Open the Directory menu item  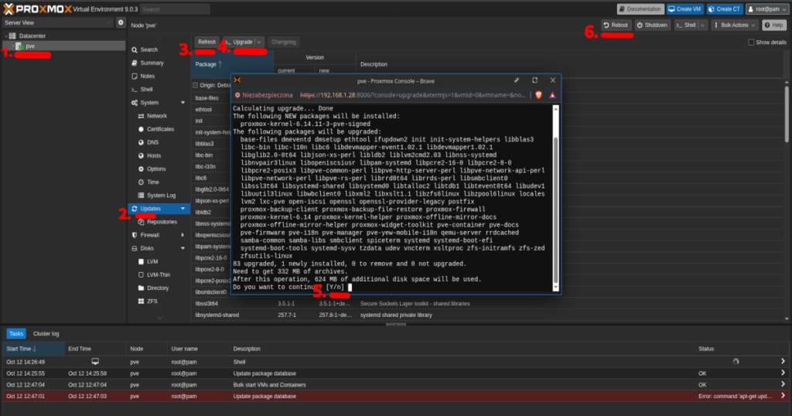tap(159, 288)
